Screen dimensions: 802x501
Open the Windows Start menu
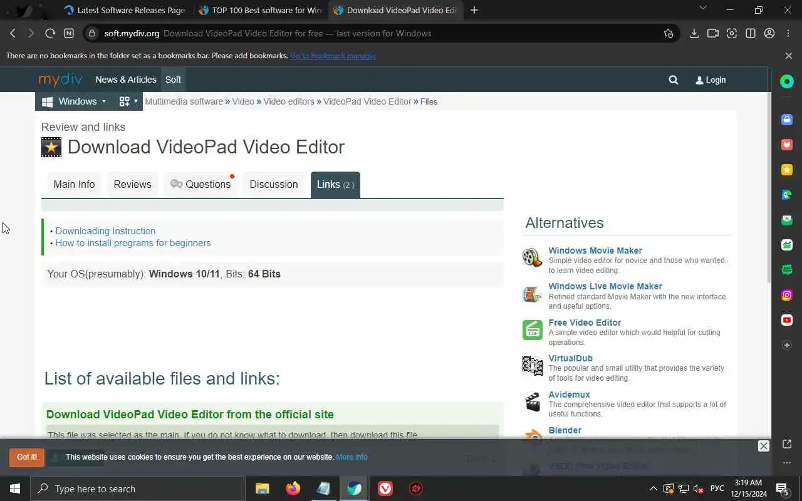(x=15, y=488)
